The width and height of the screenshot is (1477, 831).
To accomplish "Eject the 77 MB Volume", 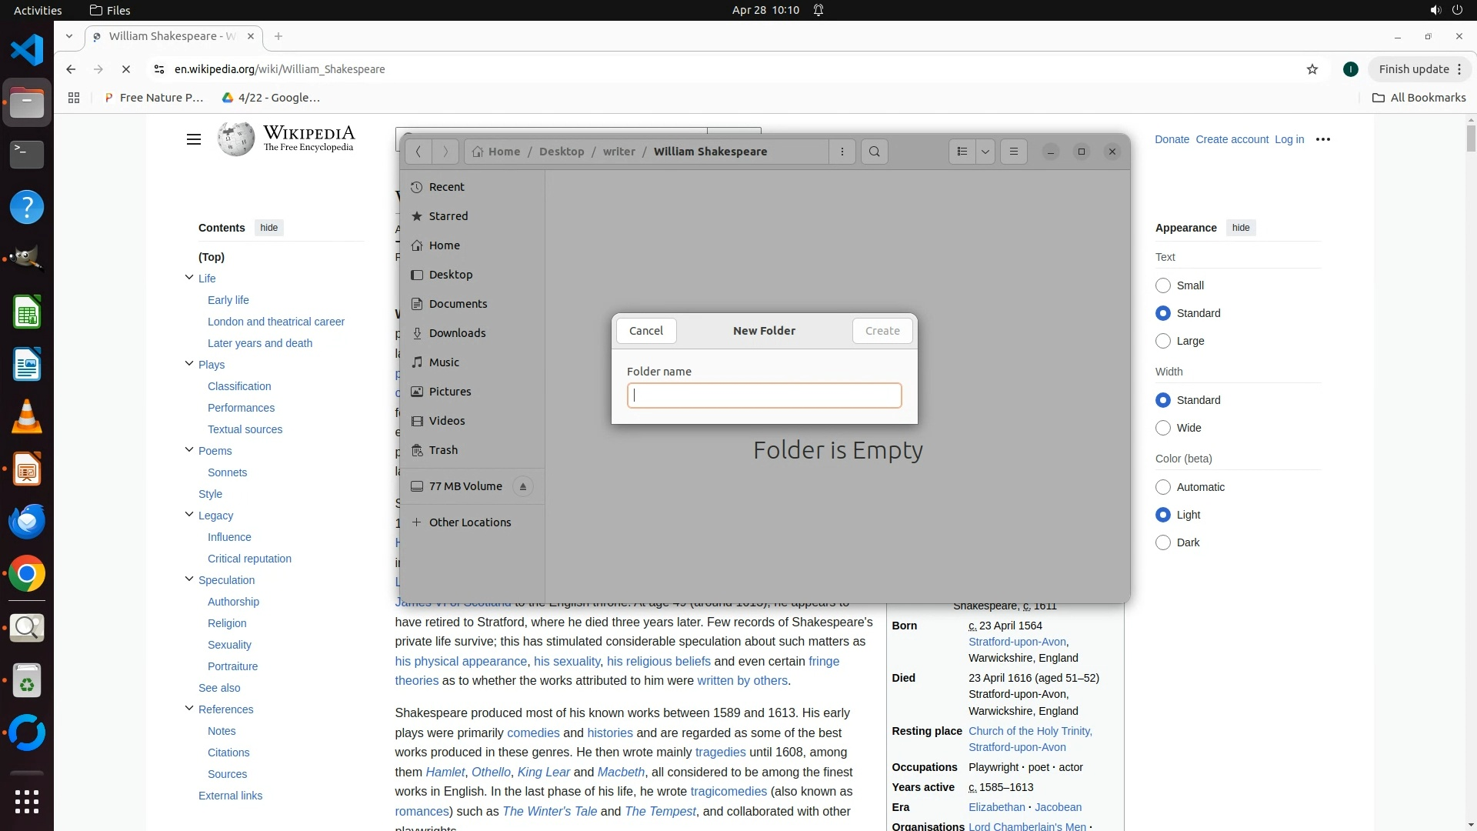I will [x=523, y=486].
